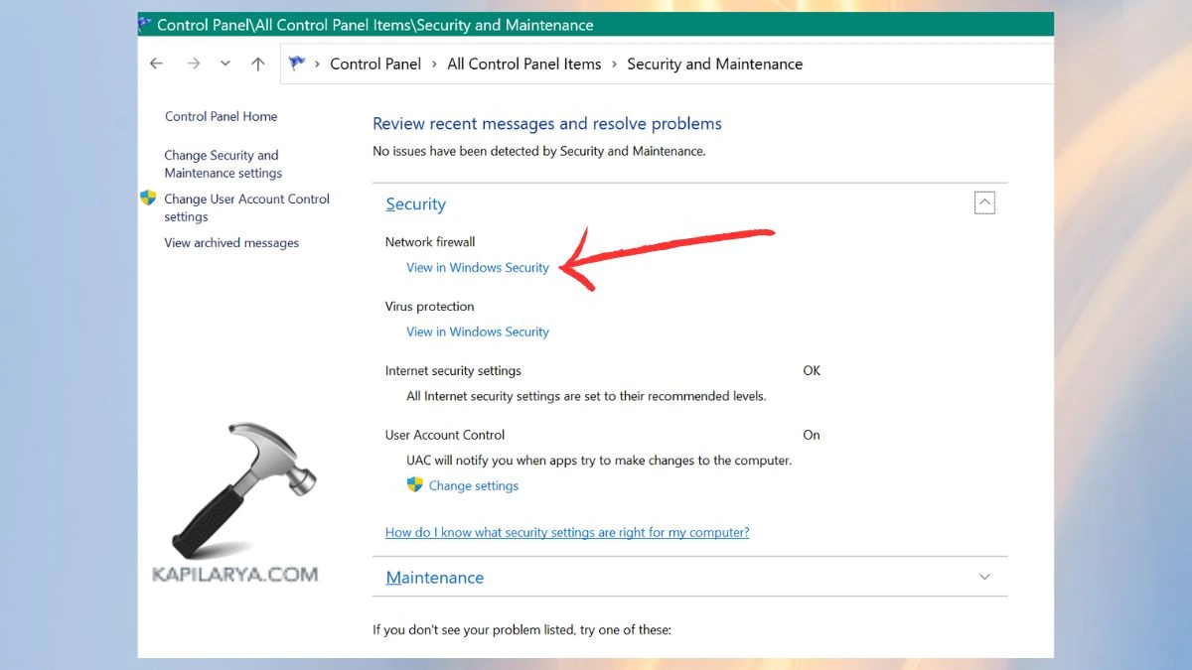1192x670 pixels.
Task: Click the Back navigation arrow
Action: click(x=156, y=64)
